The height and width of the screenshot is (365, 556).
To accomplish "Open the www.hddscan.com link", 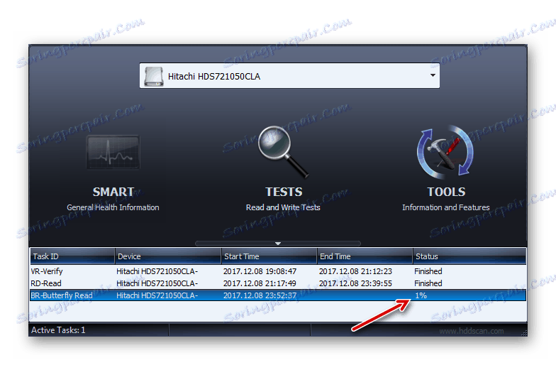I will pyautogui.click(x=471, y=331).
